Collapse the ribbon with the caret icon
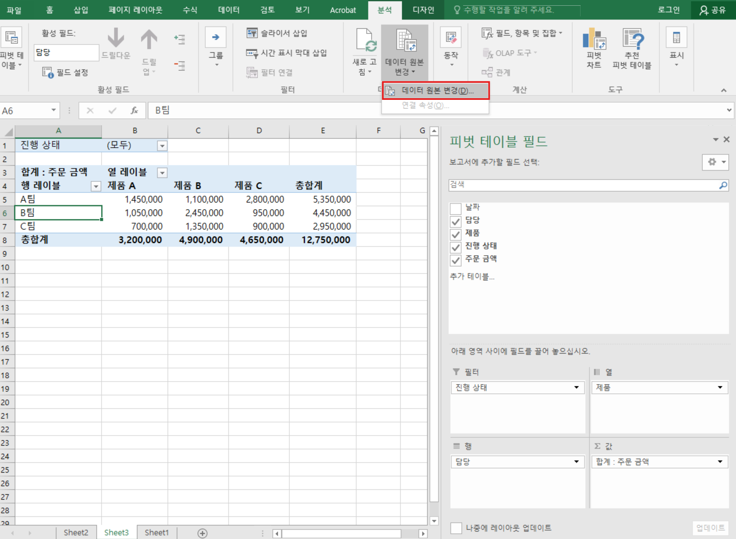 point(723,90)
